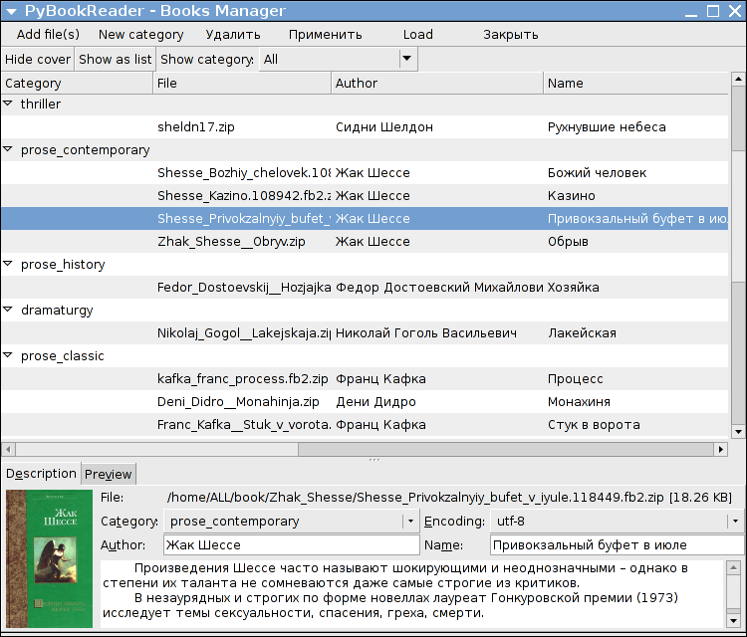
Task: Click the Закрыть button
Action: coord(511,34)
